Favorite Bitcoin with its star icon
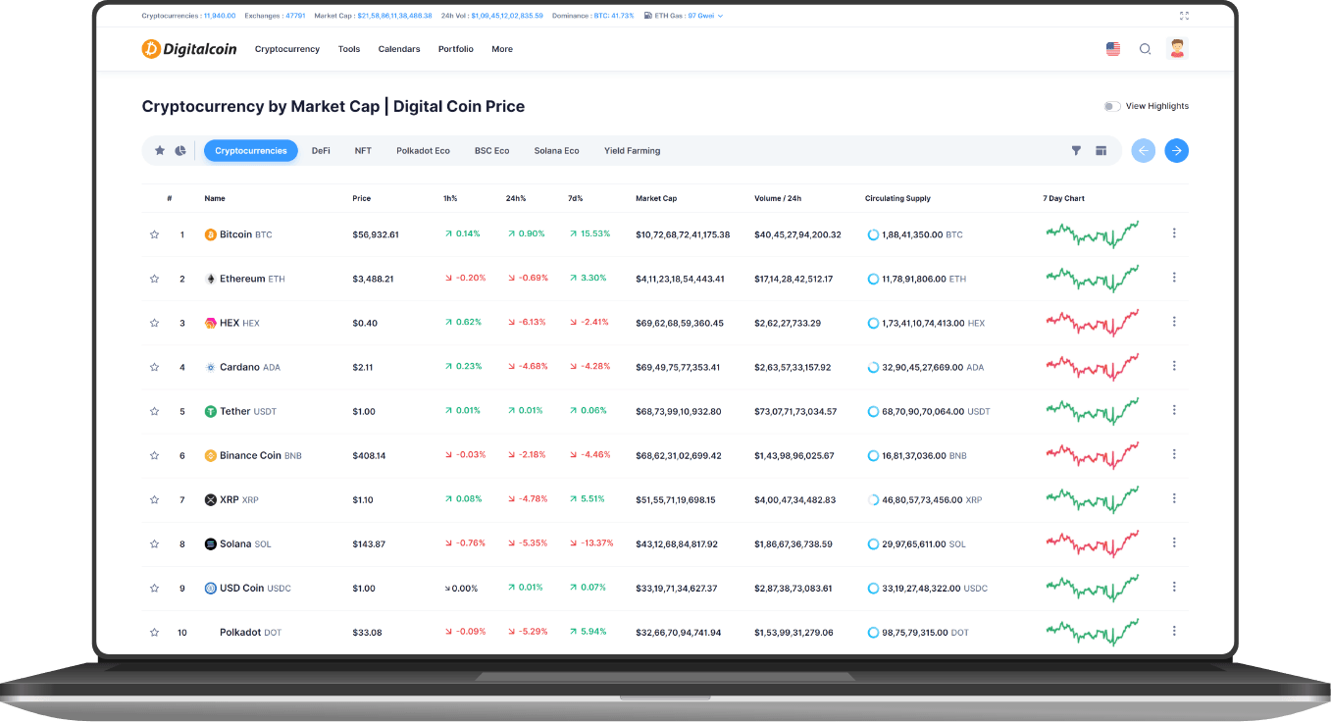Image resolution: width=1331 pixels, height=722 pixels. point(154,234)
